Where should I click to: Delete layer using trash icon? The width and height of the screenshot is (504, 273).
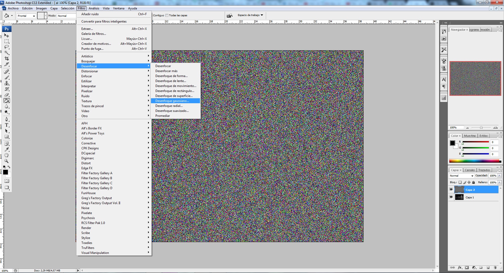tap(495, 267)
